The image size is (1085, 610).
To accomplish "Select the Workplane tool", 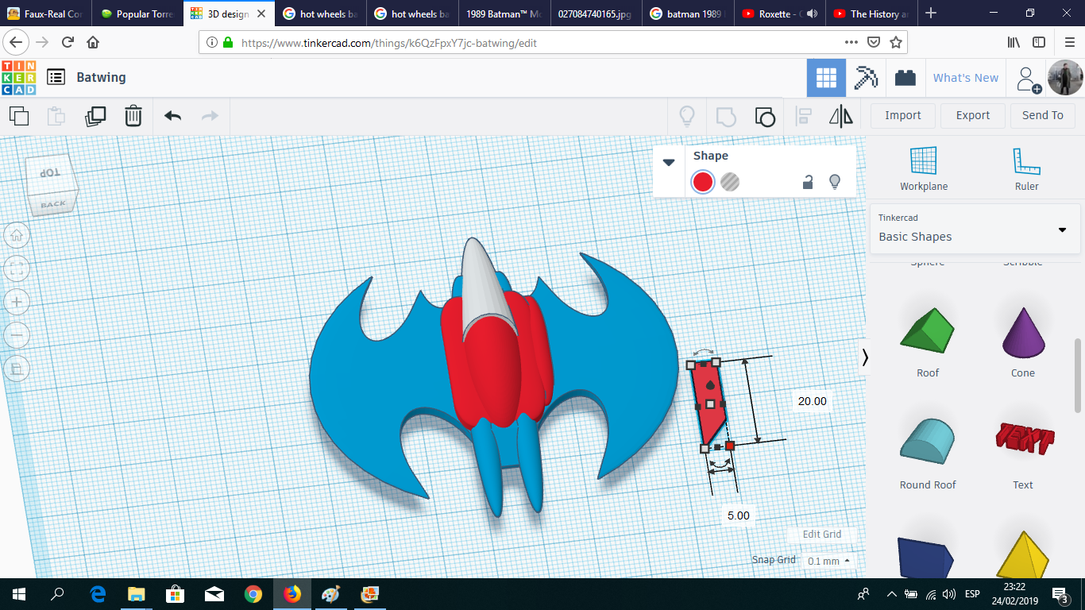I will 924,169.
